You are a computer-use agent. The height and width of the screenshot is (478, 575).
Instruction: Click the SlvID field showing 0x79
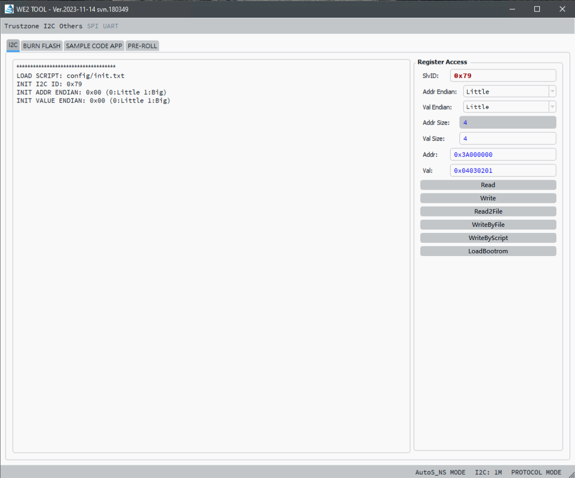point(503,75)
